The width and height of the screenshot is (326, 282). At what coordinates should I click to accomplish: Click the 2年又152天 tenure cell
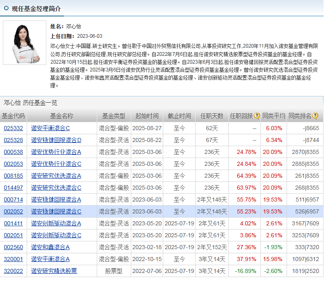click(212, 247)
